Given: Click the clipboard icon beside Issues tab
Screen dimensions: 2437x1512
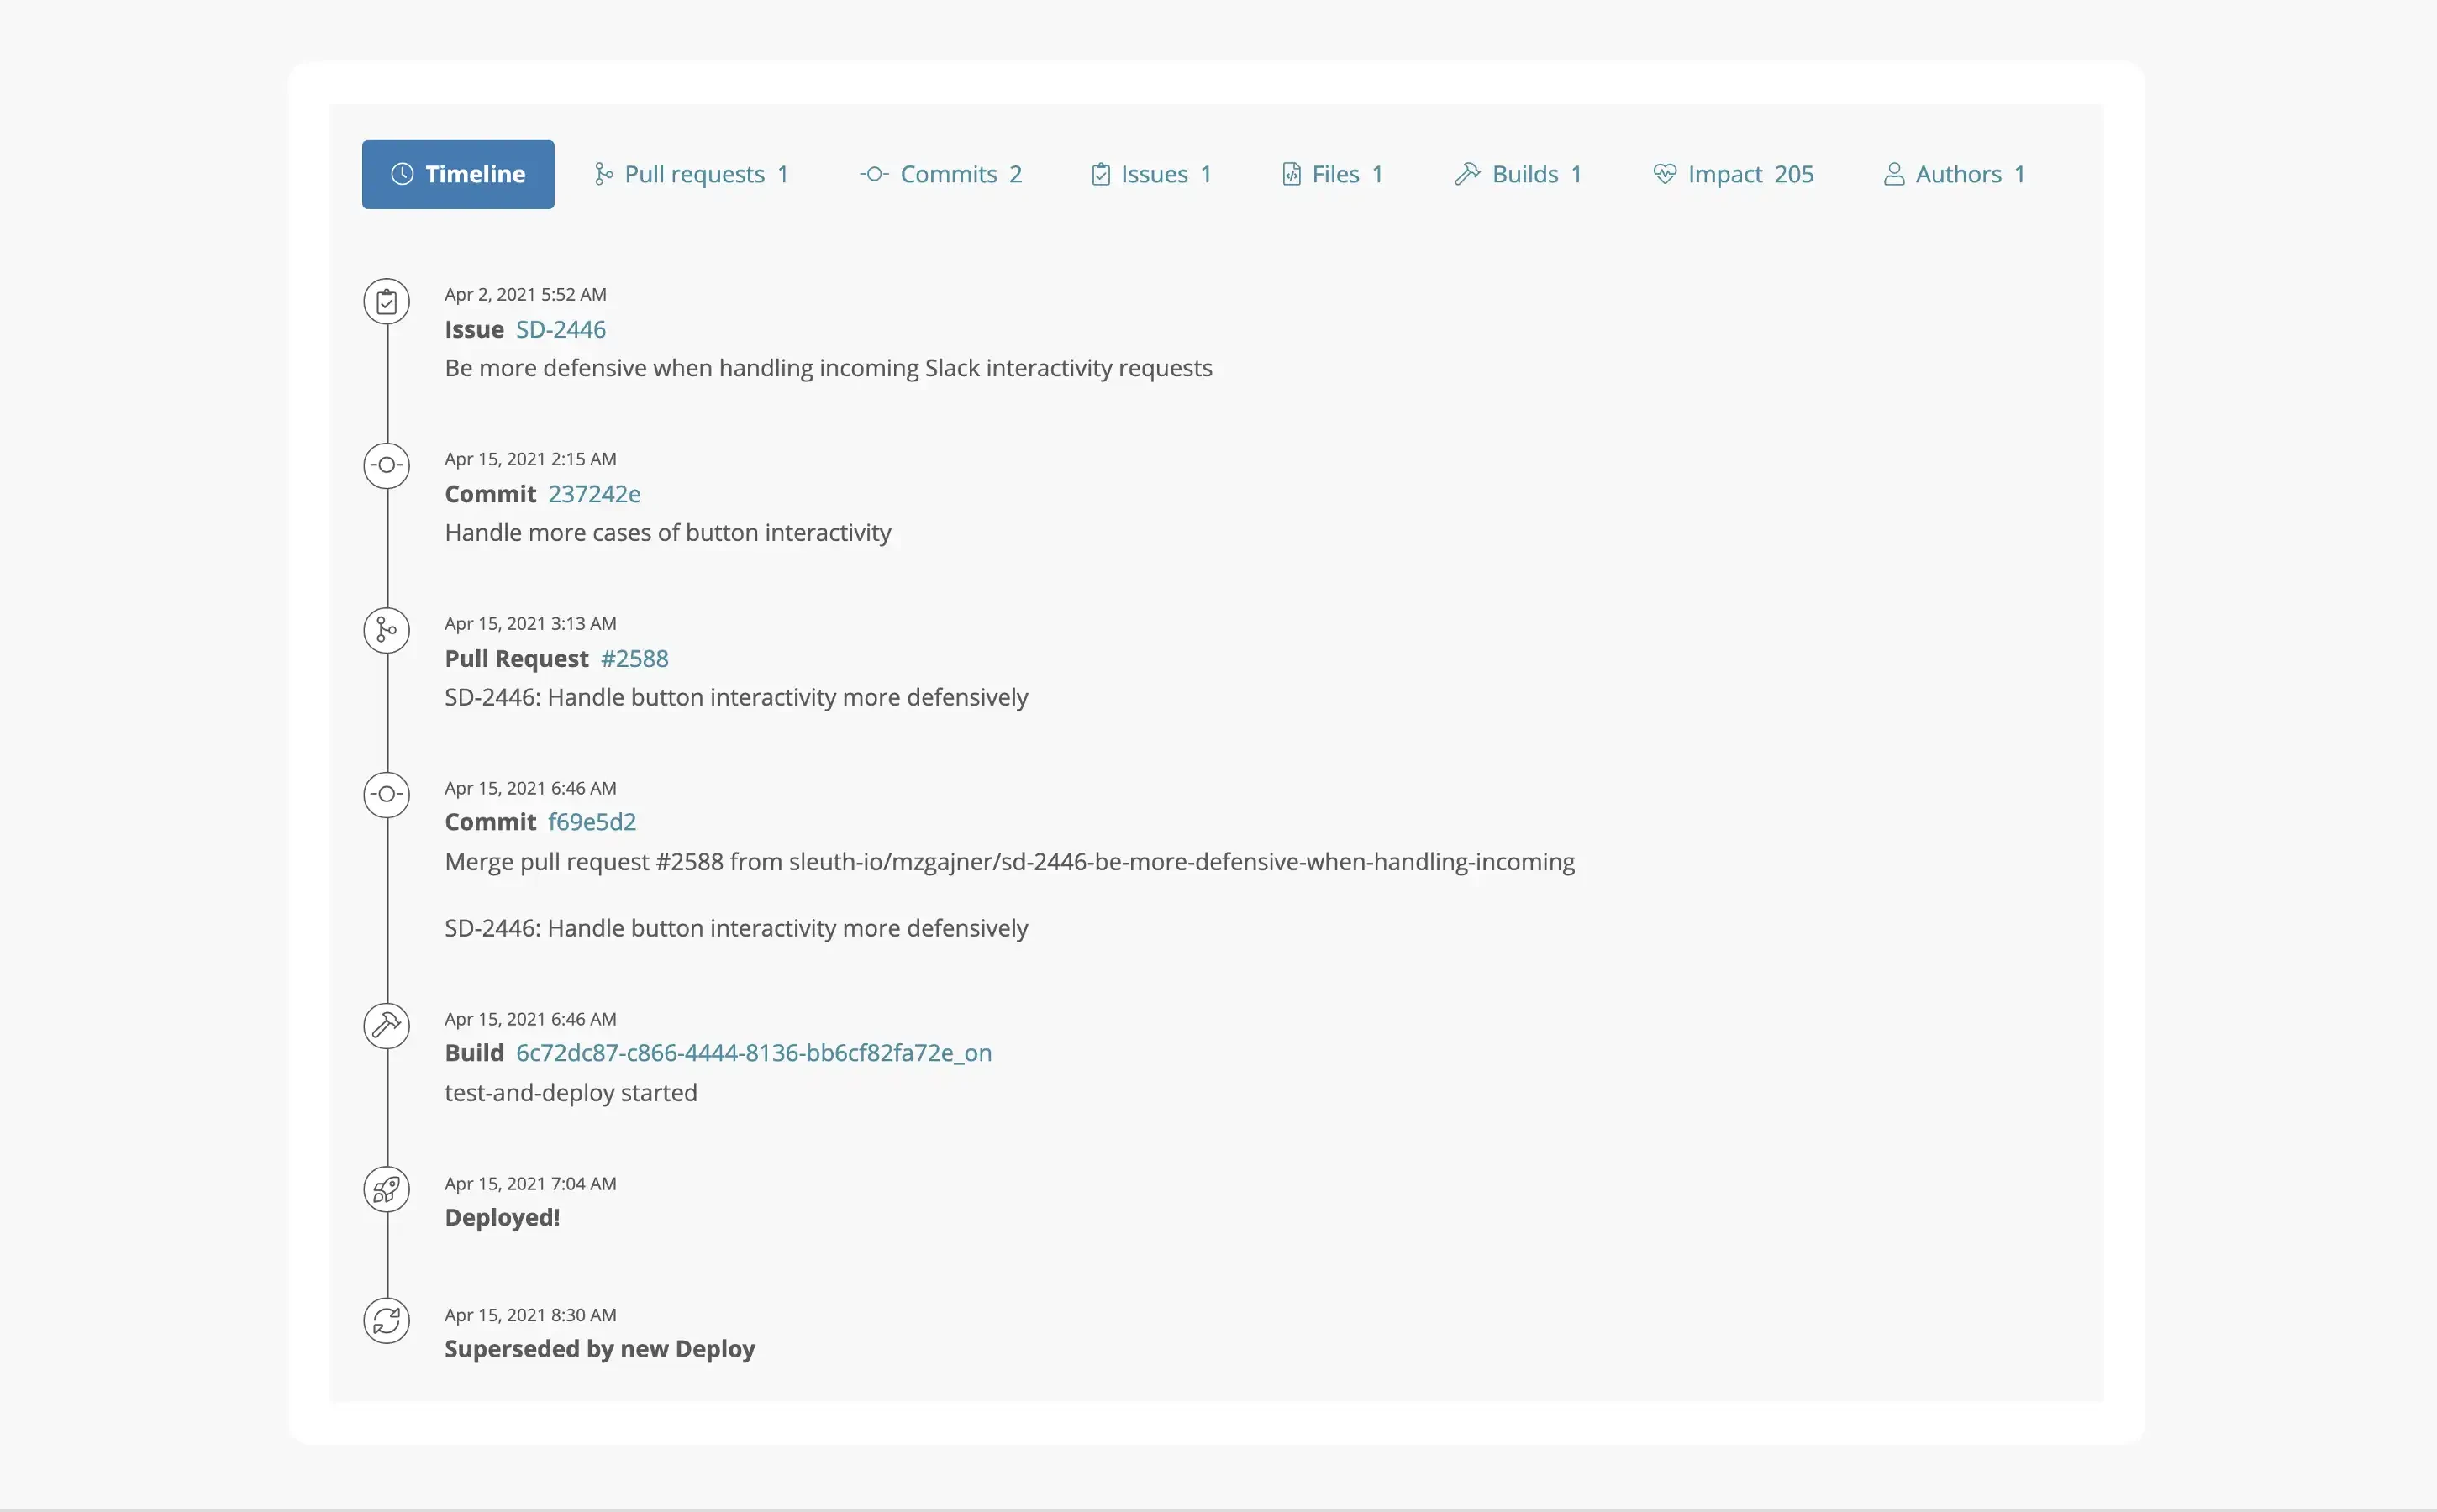Looking at the screenshot, I should [1101, 174].
